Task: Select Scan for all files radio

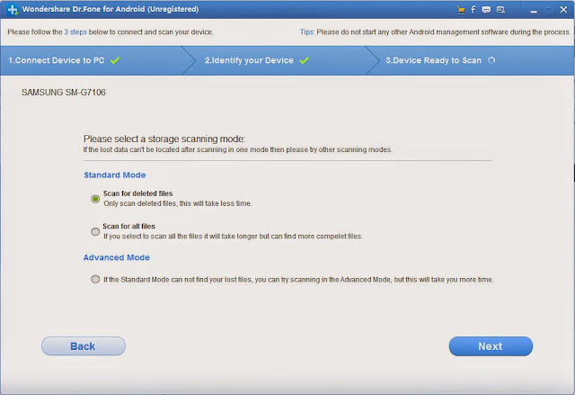Action: [95, 231]
